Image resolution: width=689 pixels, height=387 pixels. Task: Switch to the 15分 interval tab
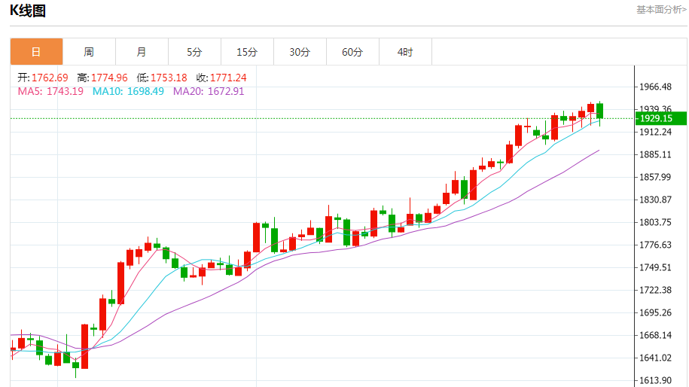[247, 52]
